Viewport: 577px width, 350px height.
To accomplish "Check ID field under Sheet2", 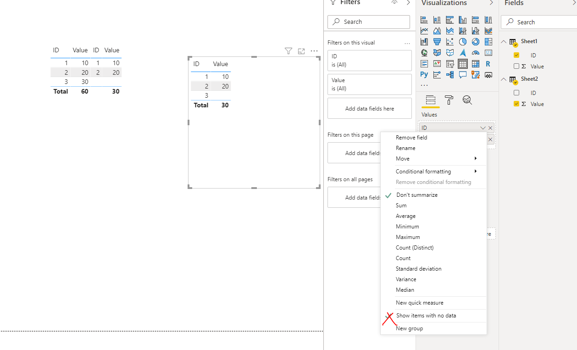I will click(516, 93).
